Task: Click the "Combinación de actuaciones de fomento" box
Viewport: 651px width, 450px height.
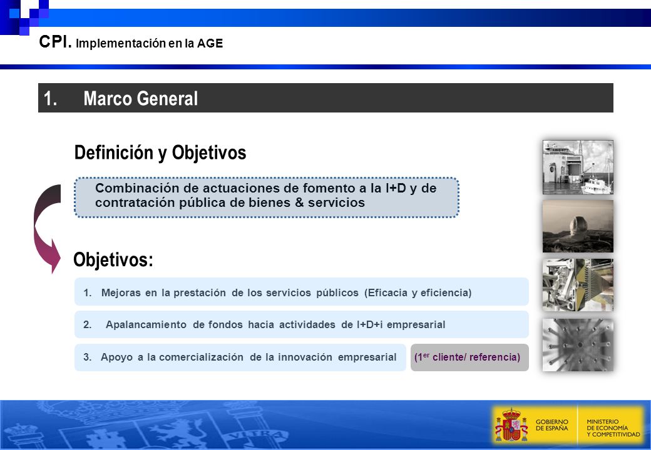Action: coord(267,197)
